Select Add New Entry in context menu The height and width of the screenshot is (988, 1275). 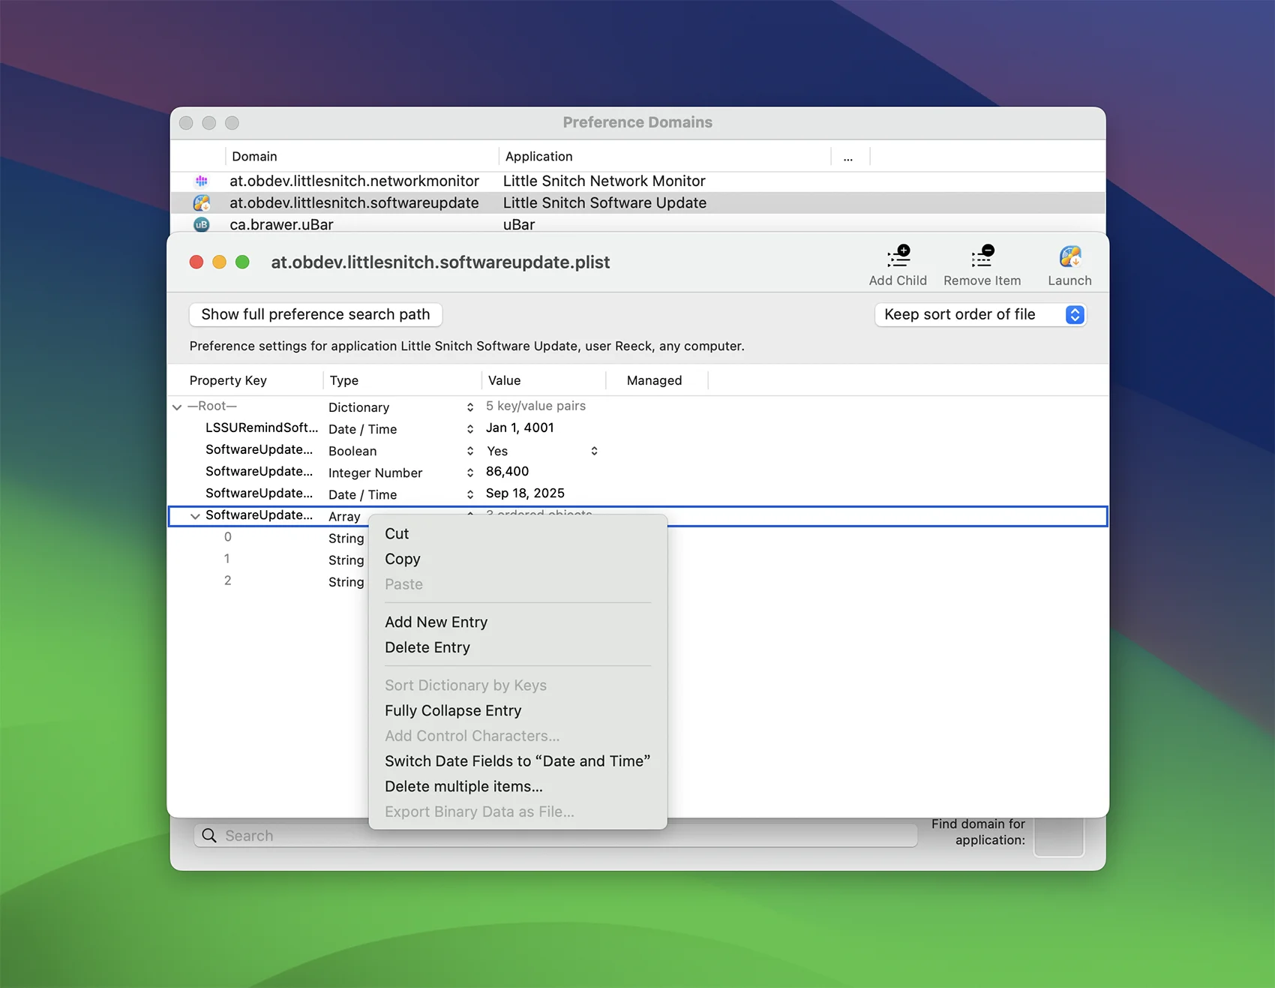coord(517,622)
